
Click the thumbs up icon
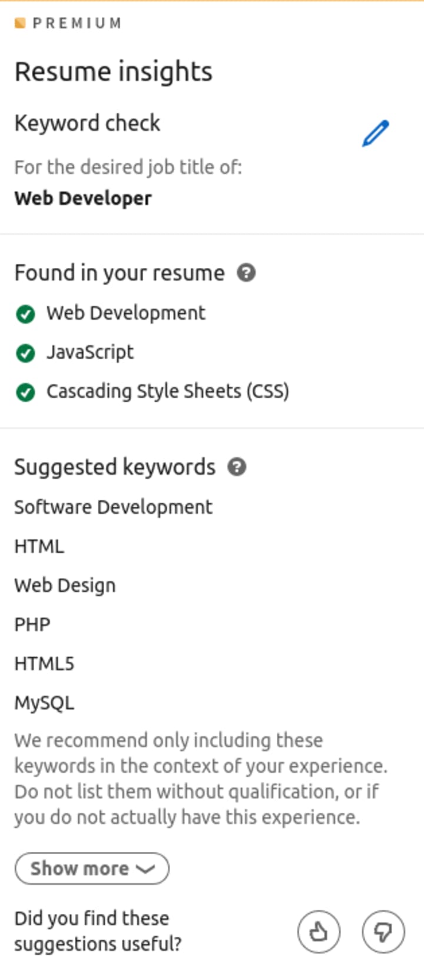[319, 931]
